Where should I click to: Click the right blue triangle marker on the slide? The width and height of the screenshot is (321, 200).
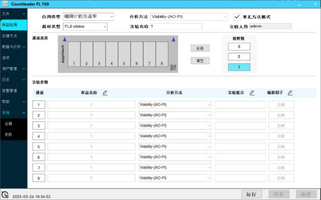[173, 40]
